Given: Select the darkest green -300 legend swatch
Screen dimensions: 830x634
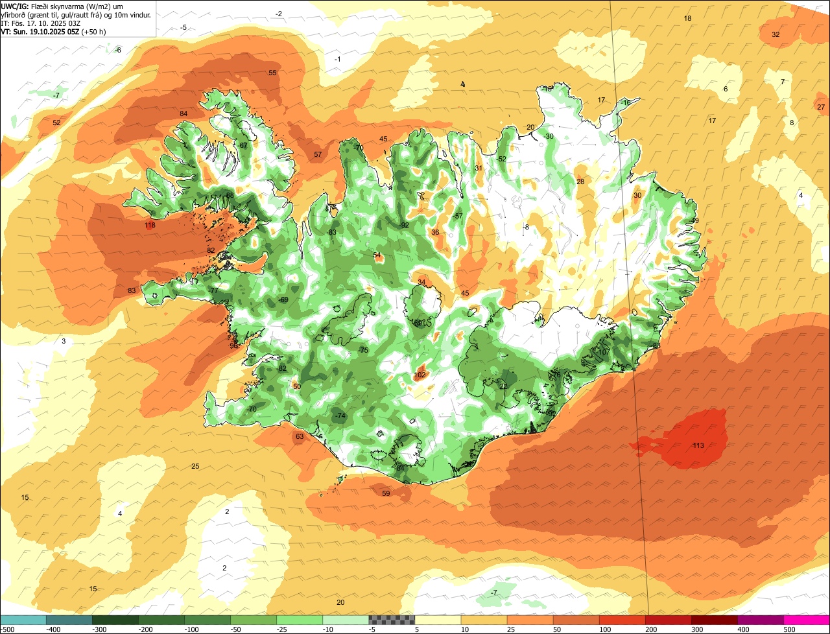Looking at the screenshot, I should 115,620.
